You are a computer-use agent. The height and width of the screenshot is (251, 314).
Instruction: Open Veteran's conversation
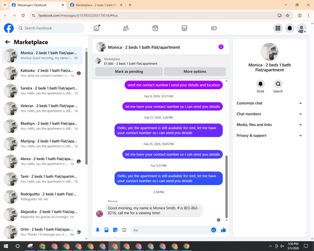[42, 109]
